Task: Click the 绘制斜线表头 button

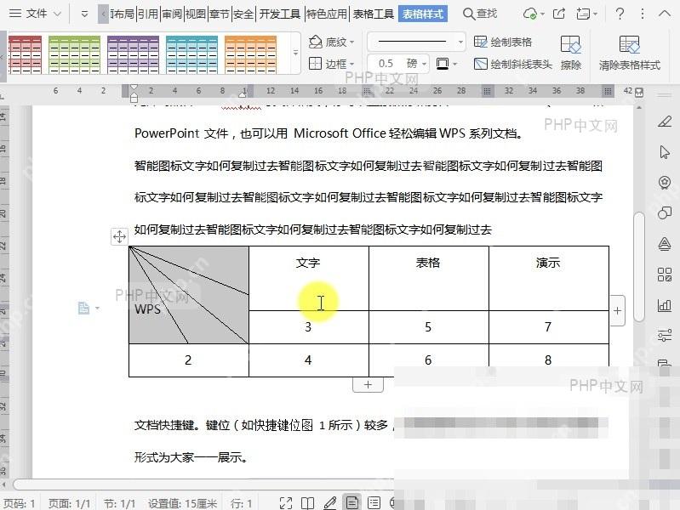Action: click(513, 65)
